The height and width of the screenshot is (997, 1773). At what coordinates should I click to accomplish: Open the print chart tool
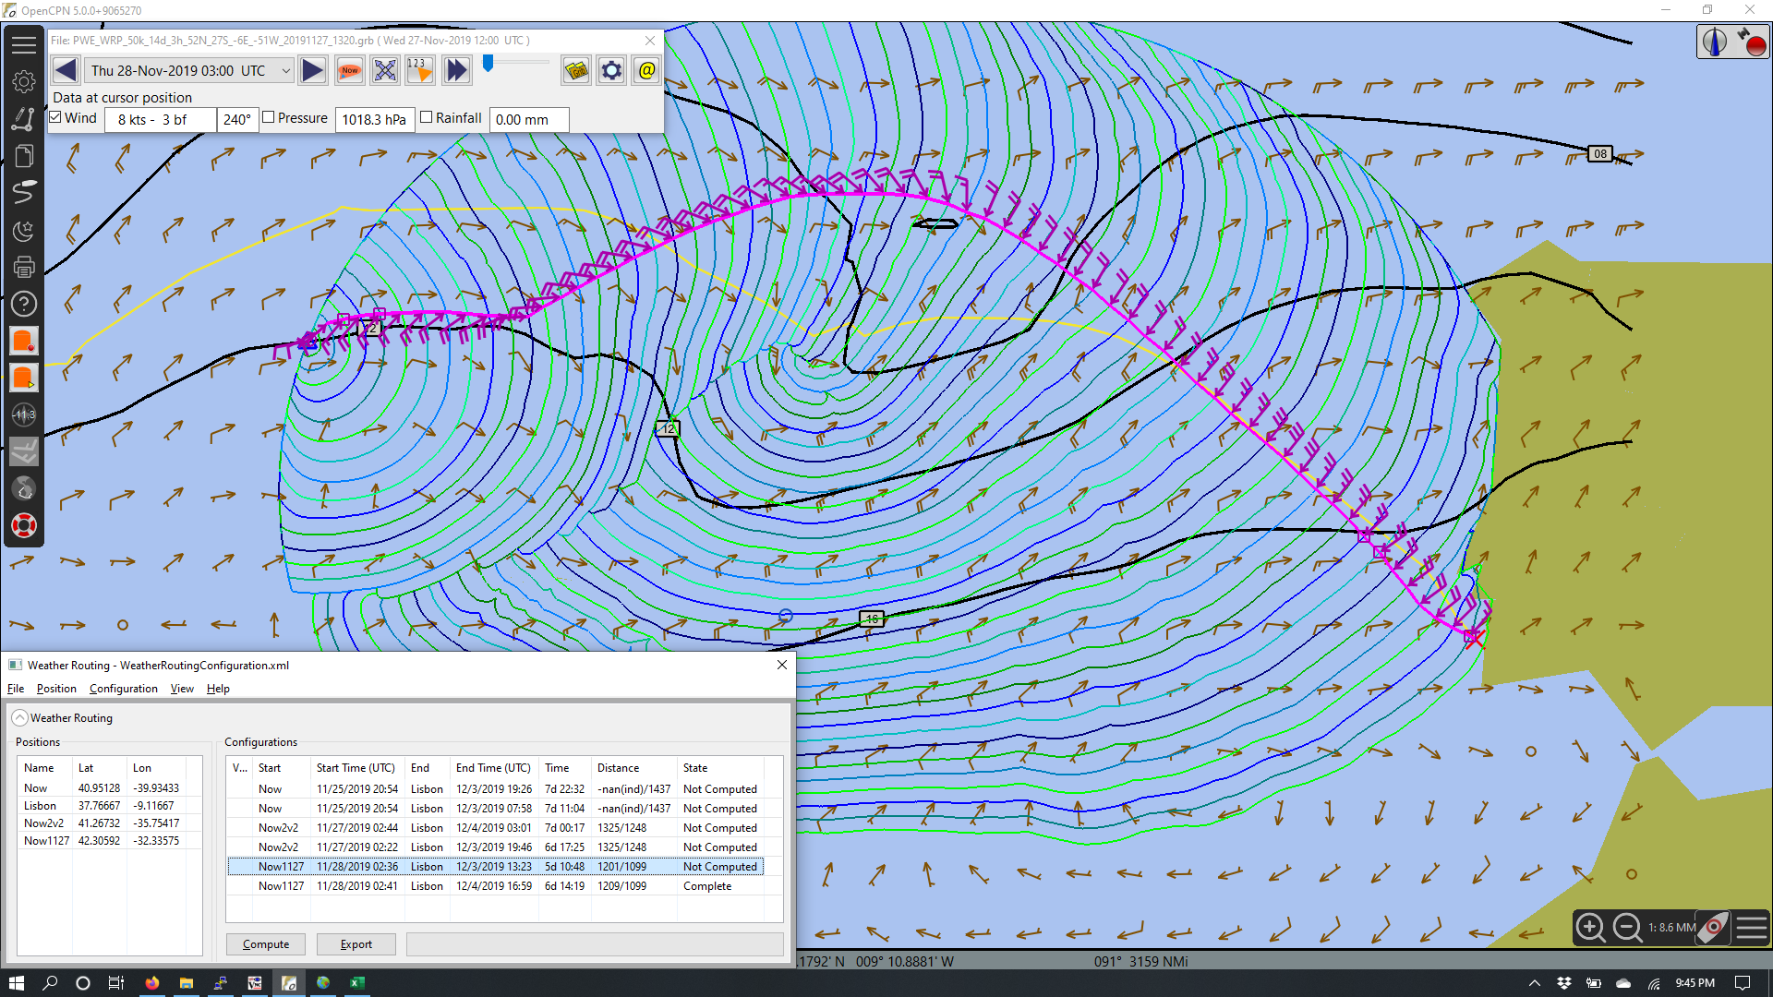(24, 267)
